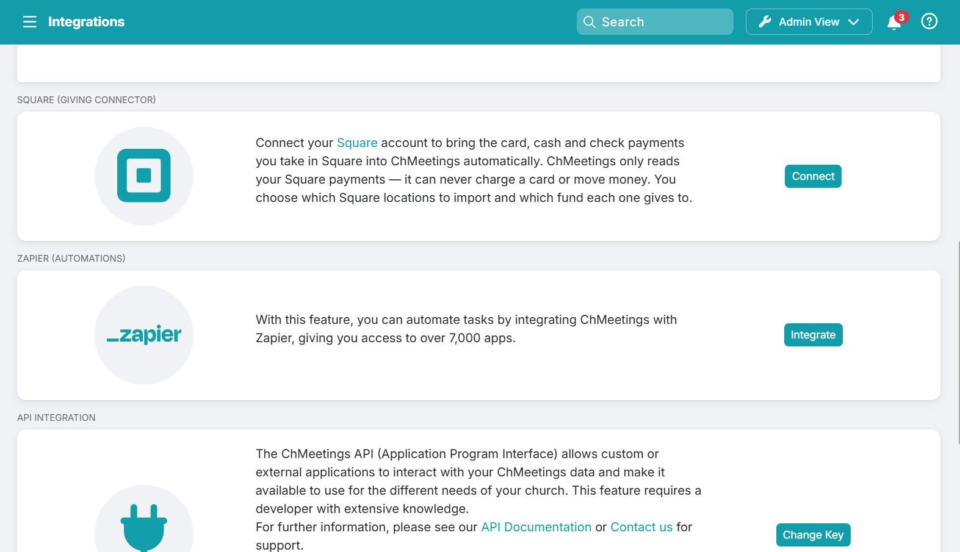Image resolution: width=960 pixels, height=552 pixels.
Task: Click the red notification count badge
Action: coord(901,17)
